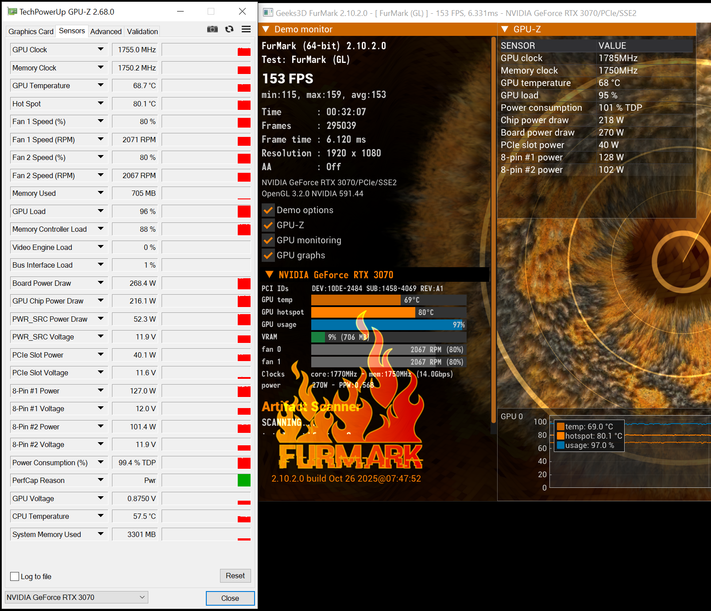Click the FurMark title bar icon
This screenshot has width=711, height=611.
coord(267,12)
